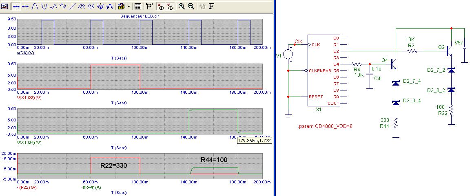Select the V(X1.Q4) (V) waveform label
The width and height of the screenshot is (472, 196).
(x=29, y=142)
